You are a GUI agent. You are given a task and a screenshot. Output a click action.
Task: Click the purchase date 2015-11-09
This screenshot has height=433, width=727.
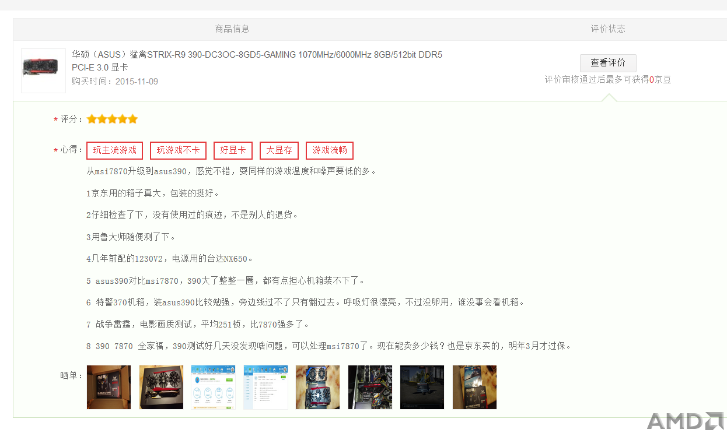click(137, 82)
